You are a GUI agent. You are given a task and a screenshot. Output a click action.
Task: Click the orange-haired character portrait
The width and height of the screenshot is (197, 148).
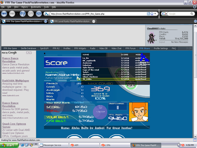(138, 112)
